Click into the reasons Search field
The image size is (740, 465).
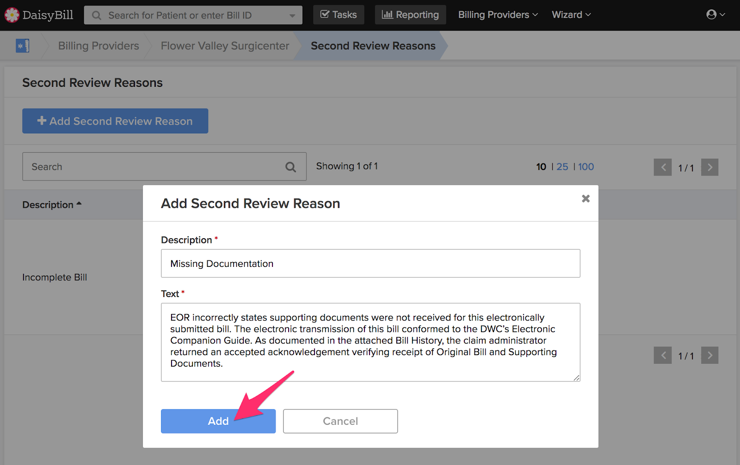(164, 167)
